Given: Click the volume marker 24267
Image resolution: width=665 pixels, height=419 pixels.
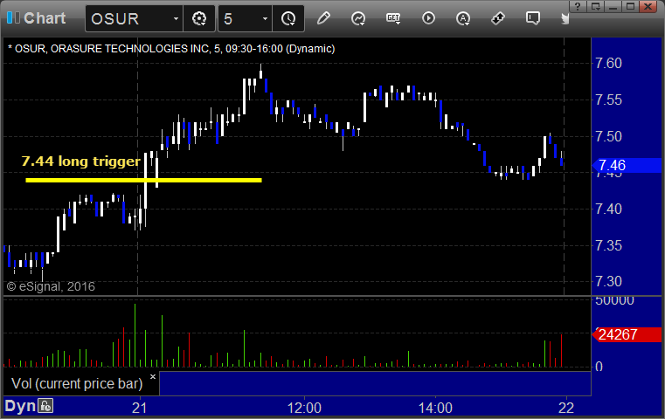Looking at the screenshot, I should [x=627, y=334].
